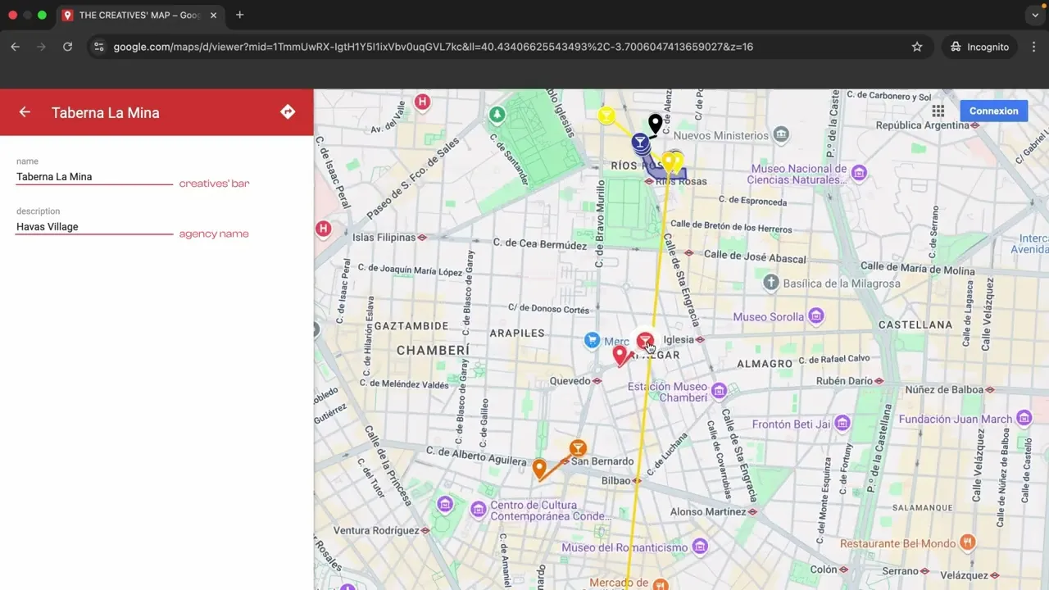The width and height of the screenshot is (1049, 590).
Task: Select the orange cocktail marker at San Bernardo
Action: click(578, 448)
